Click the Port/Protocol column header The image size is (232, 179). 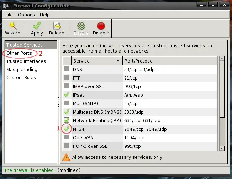(x=170, y=61)
